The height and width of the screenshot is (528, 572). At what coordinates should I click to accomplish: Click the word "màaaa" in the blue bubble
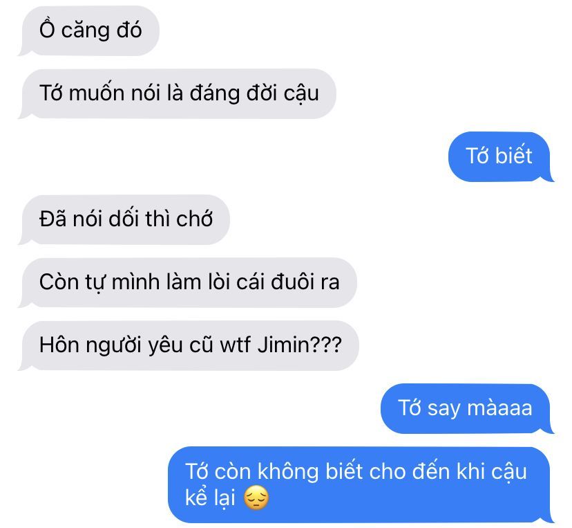click(x=499, y=408)
